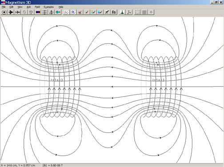Click the coordinate axes icon
This screenshot has width=224, height=167.
click(129, 12)
